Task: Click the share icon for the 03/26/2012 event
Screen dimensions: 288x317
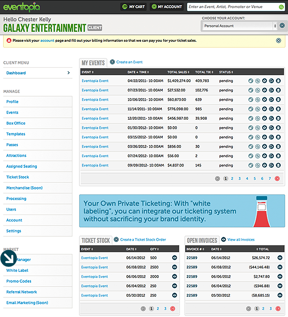Action: click(x=264, y=147)
